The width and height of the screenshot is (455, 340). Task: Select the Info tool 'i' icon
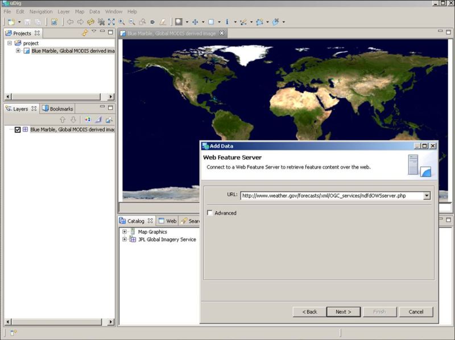(227, 22)
